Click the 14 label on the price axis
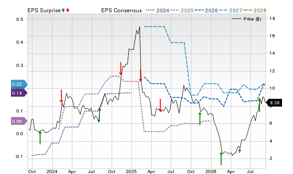Viewport: 293px width, 174px height. pyautogui.click(x=272, y=53)
